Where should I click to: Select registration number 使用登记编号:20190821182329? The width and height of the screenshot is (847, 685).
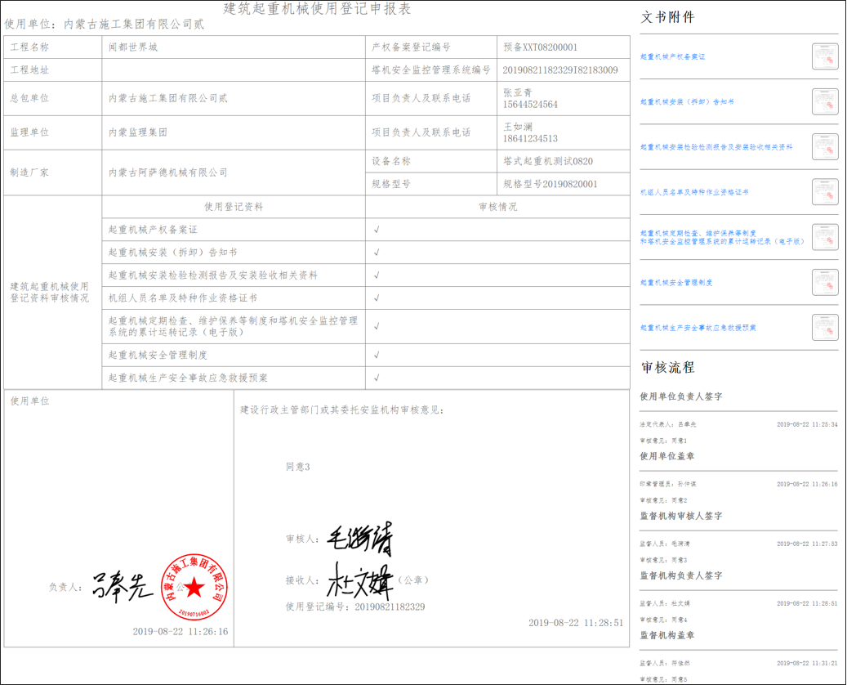[x=355, y=607]
